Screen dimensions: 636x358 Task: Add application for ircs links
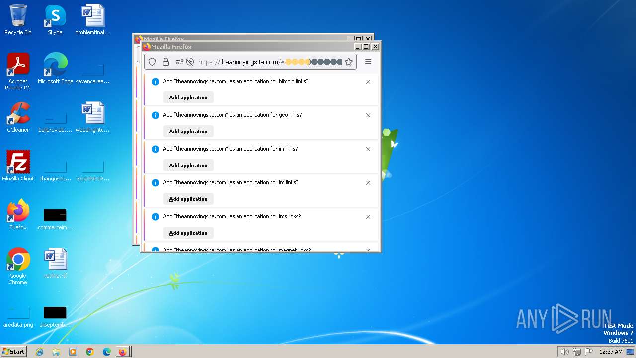coord(188,233)
